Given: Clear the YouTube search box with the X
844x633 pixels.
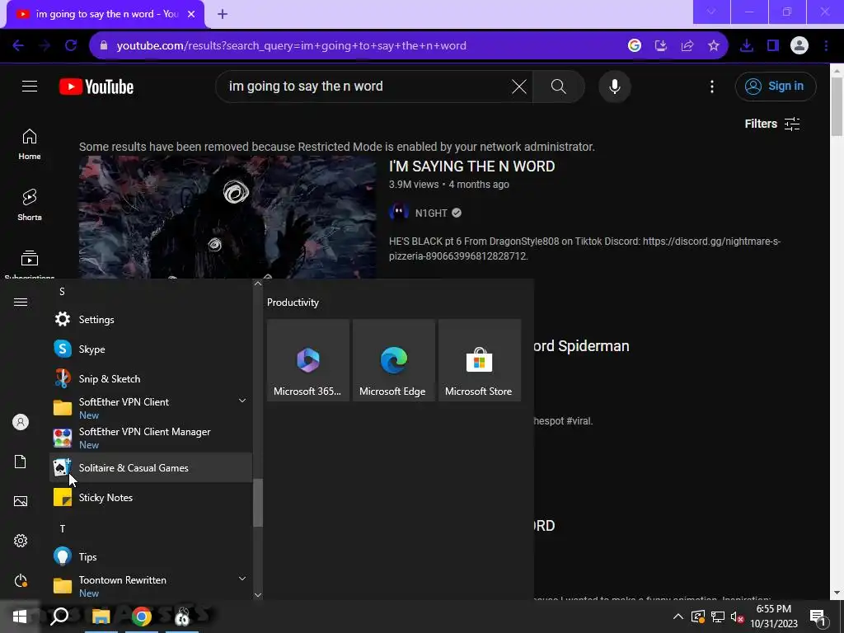Looking at the screenshot, I should tap(519, 86).
